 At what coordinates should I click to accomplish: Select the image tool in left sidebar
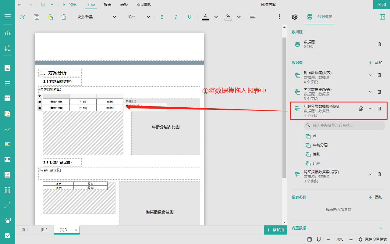[8, 68]
